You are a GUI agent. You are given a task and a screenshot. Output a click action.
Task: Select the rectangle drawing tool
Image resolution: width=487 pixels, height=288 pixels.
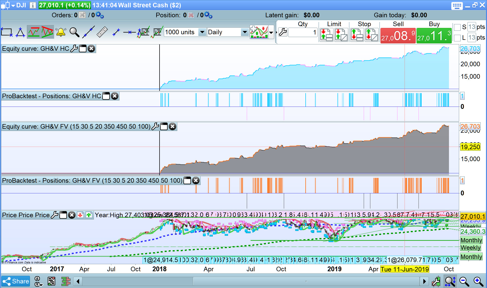[7, 32]
